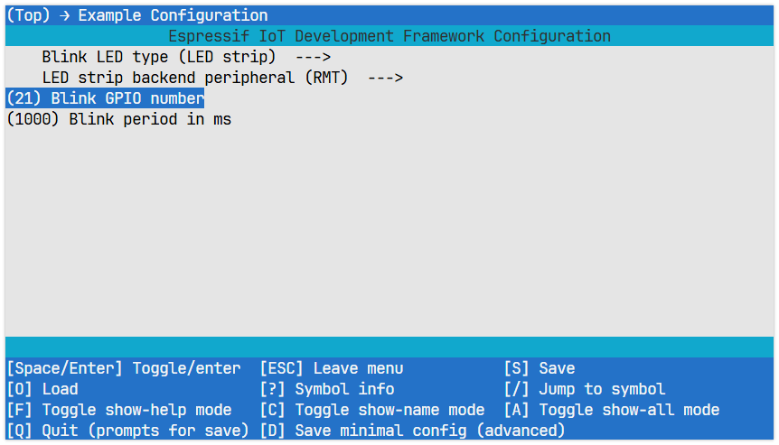Click the [/] Jump to symbol hint

tap(584, 389)
